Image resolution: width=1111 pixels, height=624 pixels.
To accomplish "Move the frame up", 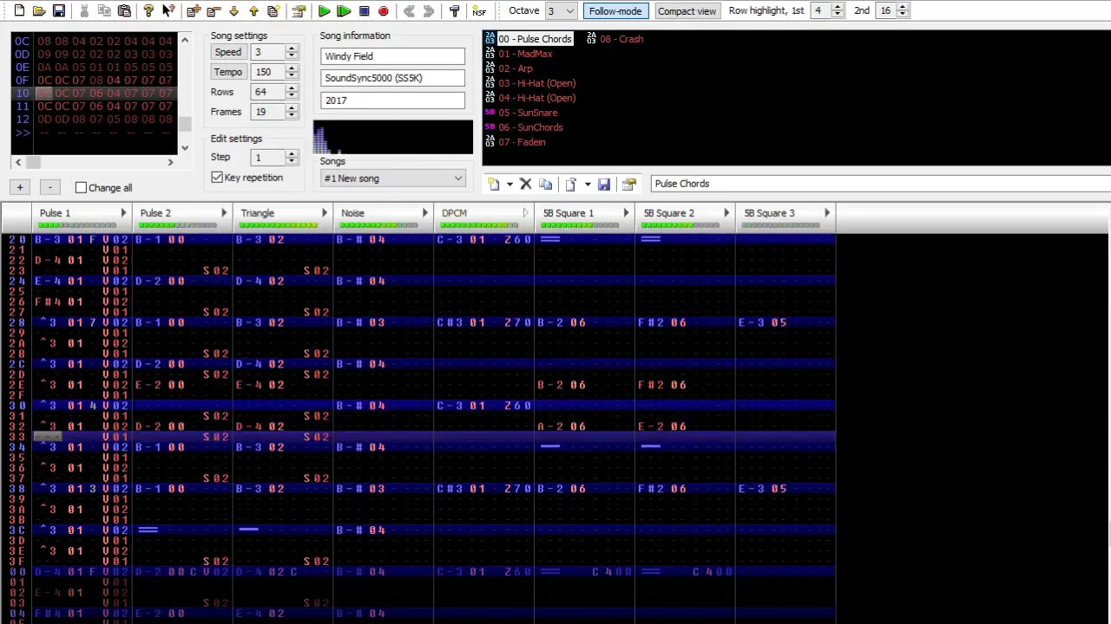I will pos(253,11).
